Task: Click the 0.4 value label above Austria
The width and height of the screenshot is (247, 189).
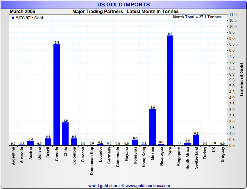Action: coord(31,139)
